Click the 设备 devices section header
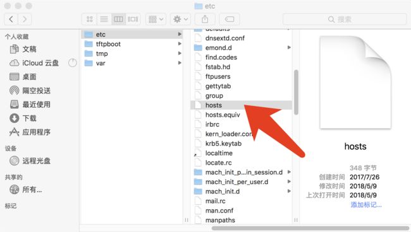Viewport: 411px width, 232px height. click(x=11, y=148)
